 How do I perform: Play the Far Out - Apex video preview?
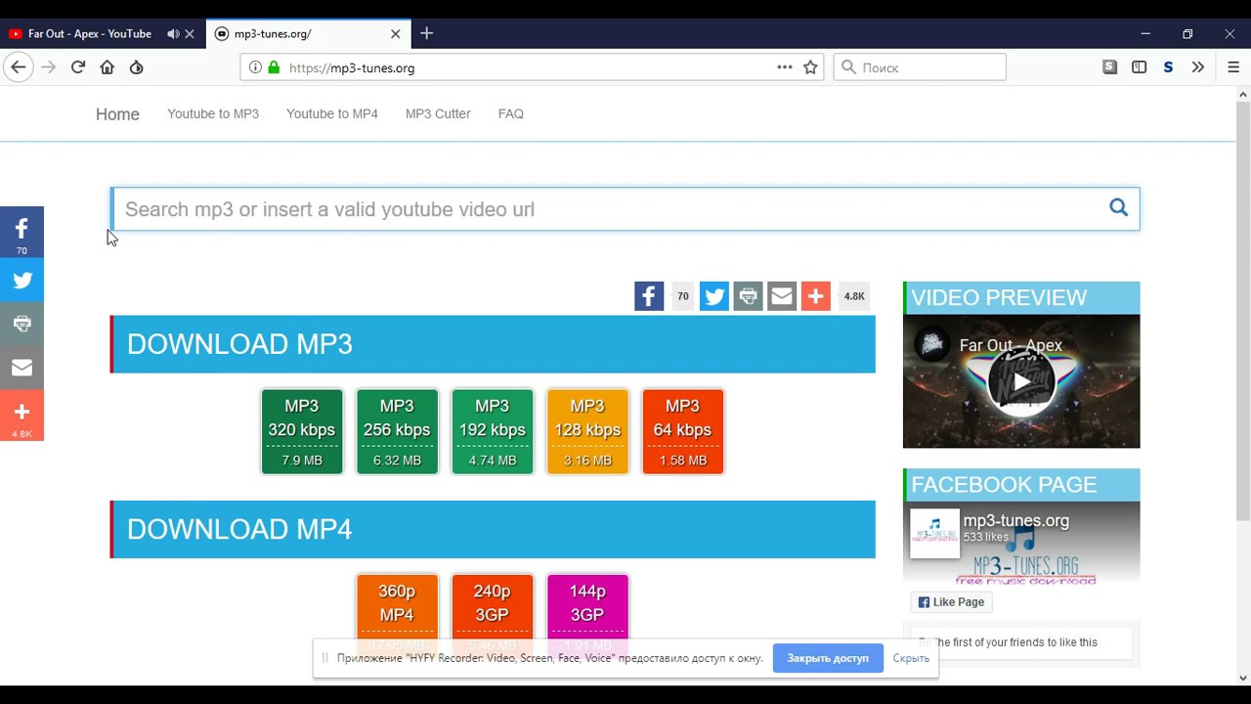point(1021,381)
